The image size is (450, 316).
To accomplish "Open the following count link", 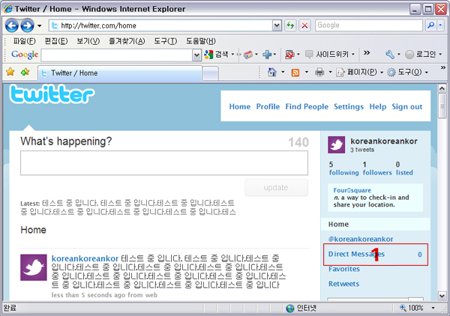I will (343, 168).
